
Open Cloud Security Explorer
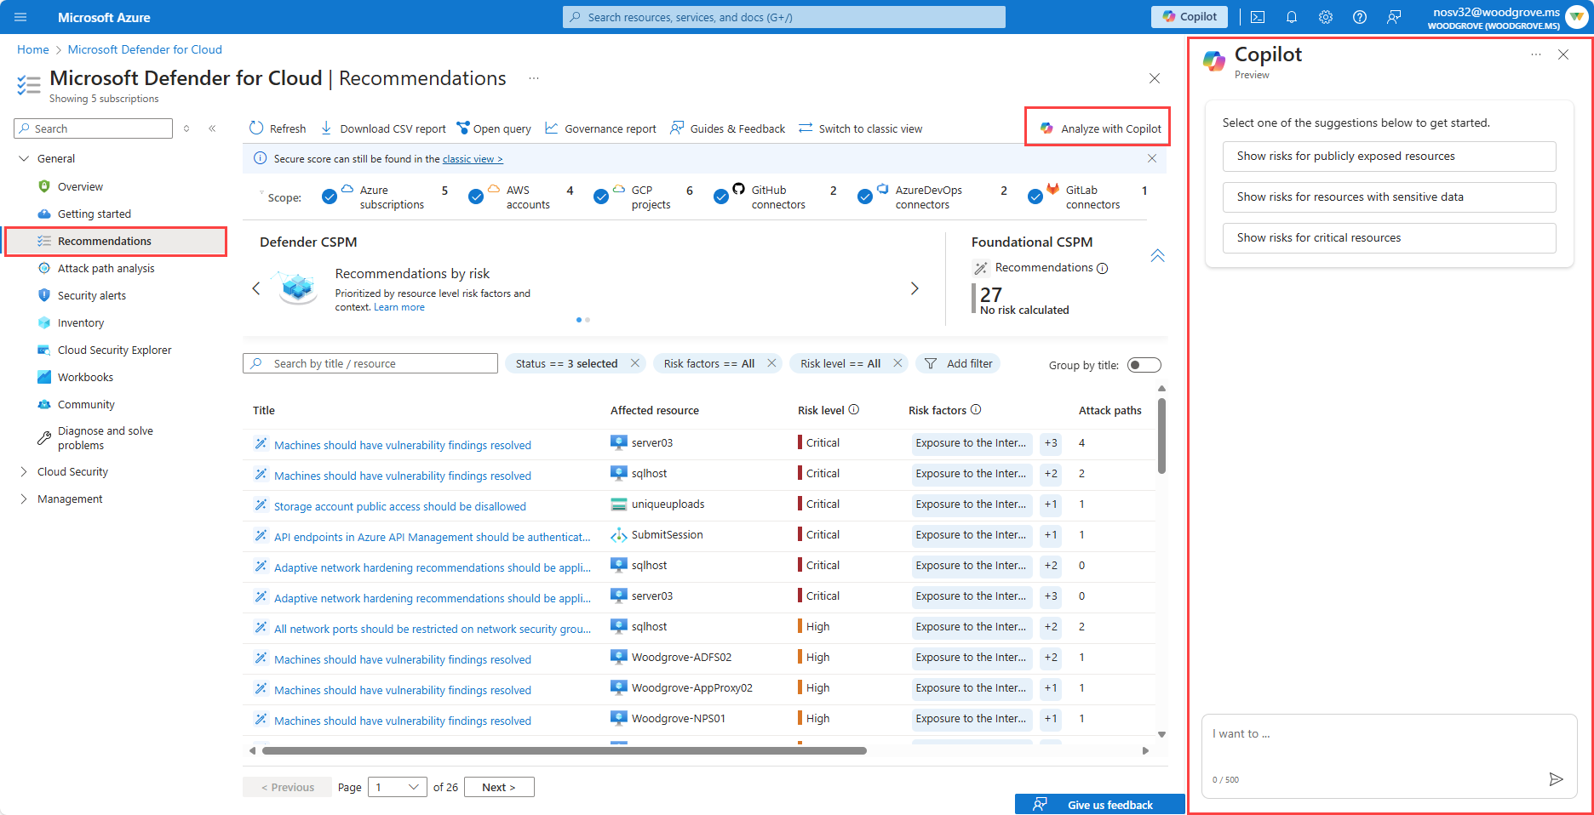click(114, 350)
